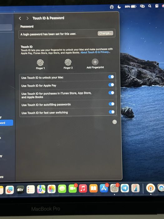164x219 pixels.
Task: Click the 86% battery indicator
Action: click(x=131, y=7)
